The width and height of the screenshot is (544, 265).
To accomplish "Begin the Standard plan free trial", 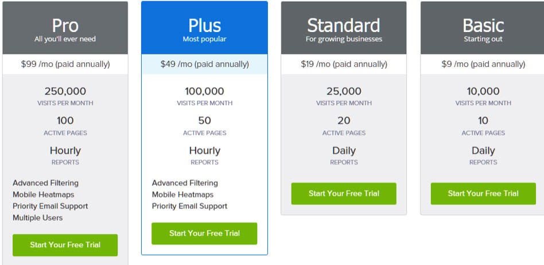I will (x=344, y=193).
